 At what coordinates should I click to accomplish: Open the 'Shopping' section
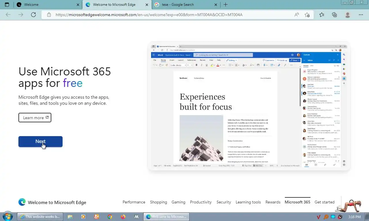click(159, 202)
